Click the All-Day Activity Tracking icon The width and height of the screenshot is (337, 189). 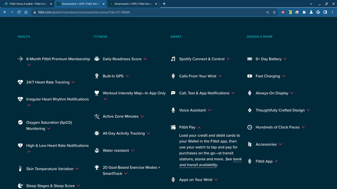pos(97,133)
